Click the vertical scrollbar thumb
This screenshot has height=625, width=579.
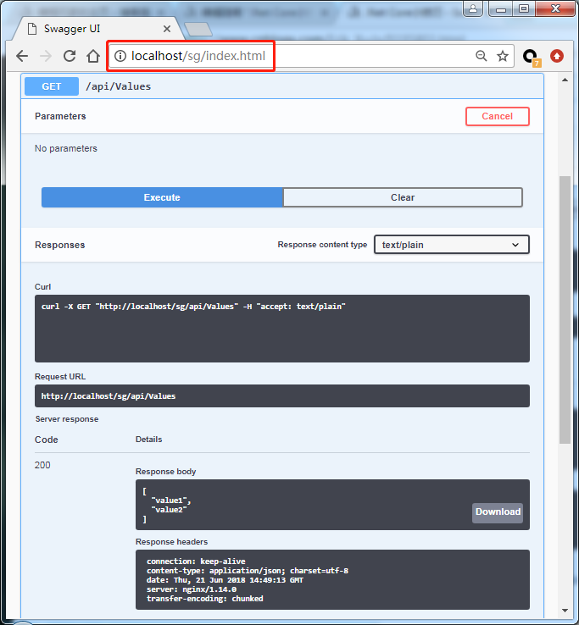[x=565, y=309]
